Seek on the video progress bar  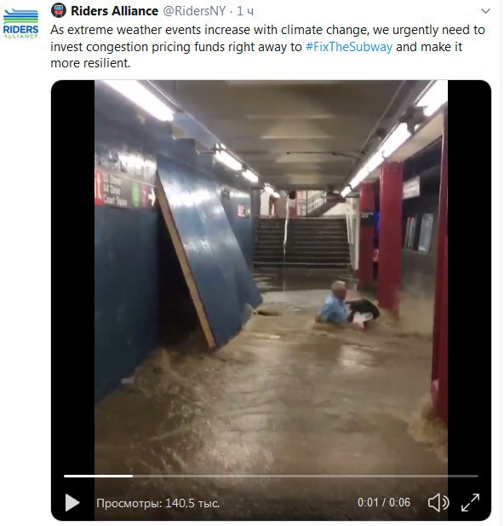click(x=271, y=476)
